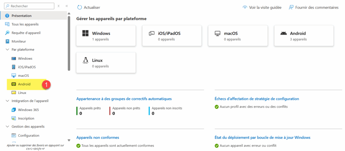Screen dimensions: 345x151
Task: Click the magnifier icon in Rechercher box
Action: (x=8, y=6)
